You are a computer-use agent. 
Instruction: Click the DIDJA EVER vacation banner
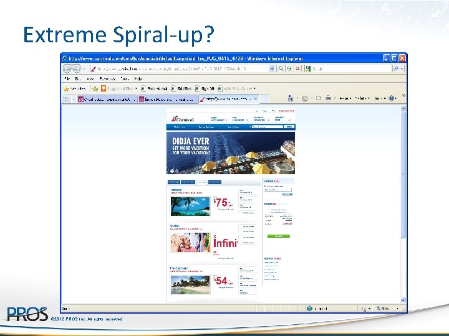(231, 153)
